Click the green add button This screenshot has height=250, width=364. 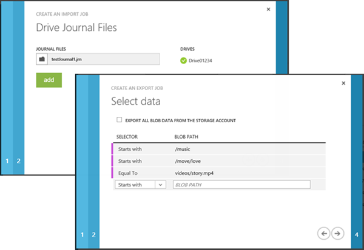coord(49,80)
